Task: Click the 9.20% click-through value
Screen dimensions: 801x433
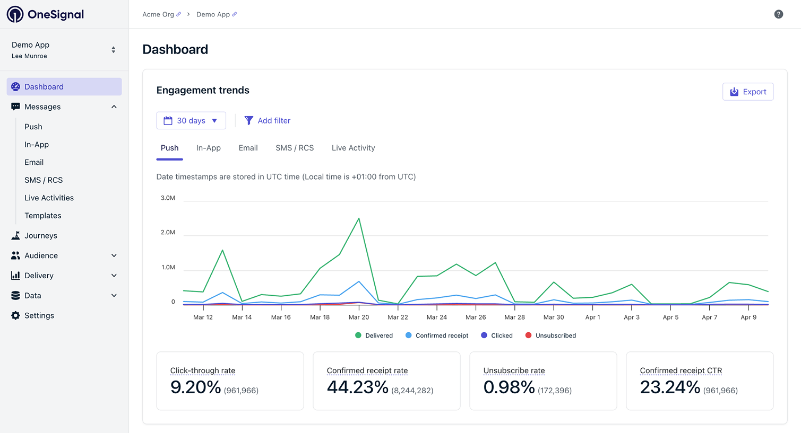Action: point(196,387)
